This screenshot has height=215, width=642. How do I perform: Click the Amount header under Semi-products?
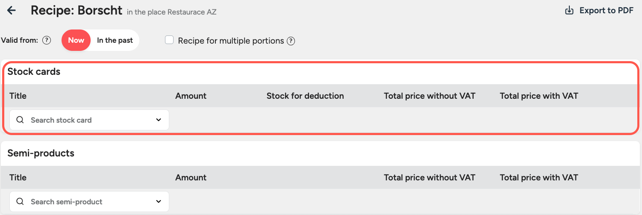191,177
